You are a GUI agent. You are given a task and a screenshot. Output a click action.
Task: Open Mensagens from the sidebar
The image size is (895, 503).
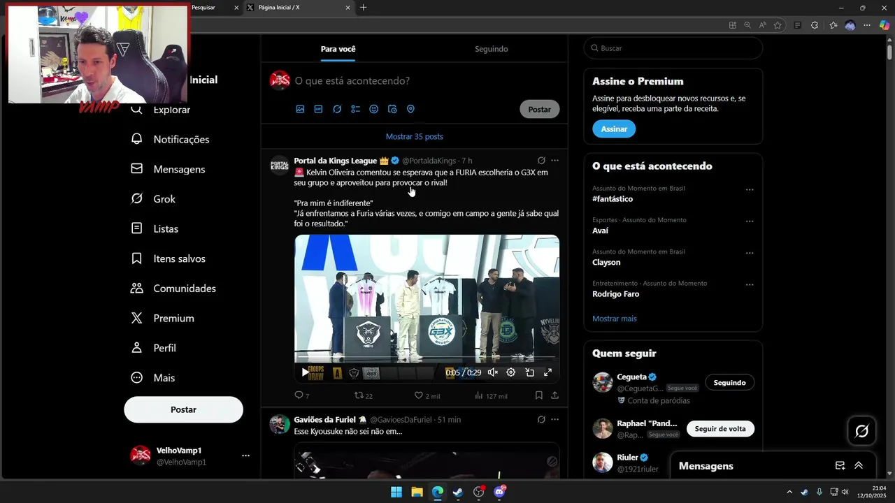coord(168,169)
